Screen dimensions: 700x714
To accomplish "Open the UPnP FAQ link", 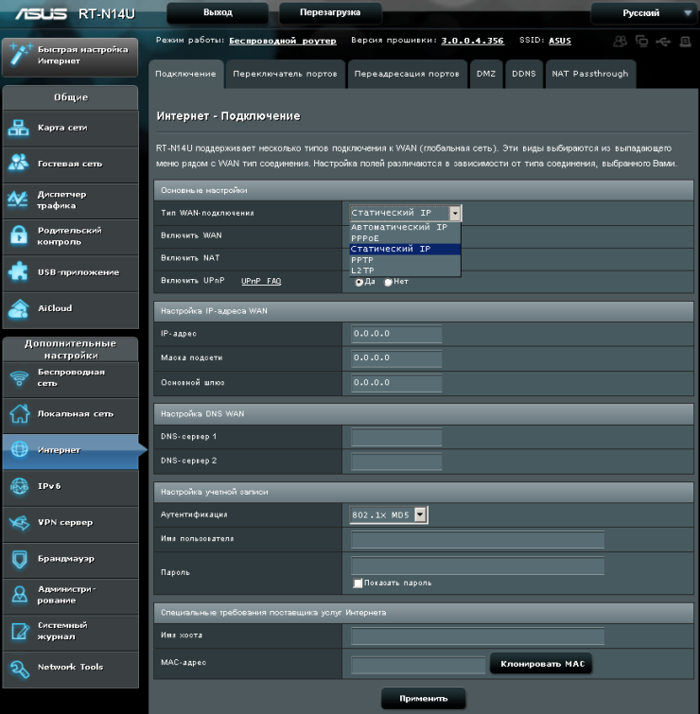I will click(261, 282).
